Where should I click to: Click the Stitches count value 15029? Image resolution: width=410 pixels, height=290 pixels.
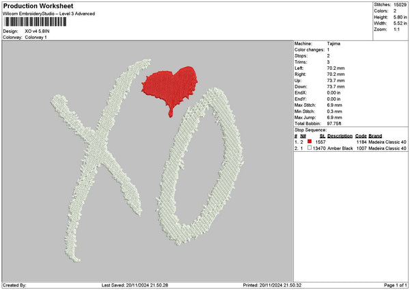[x=399, y=5]
